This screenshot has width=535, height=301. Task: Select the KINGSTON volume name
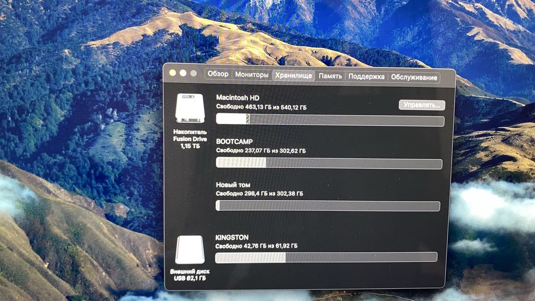coord(232,237)
